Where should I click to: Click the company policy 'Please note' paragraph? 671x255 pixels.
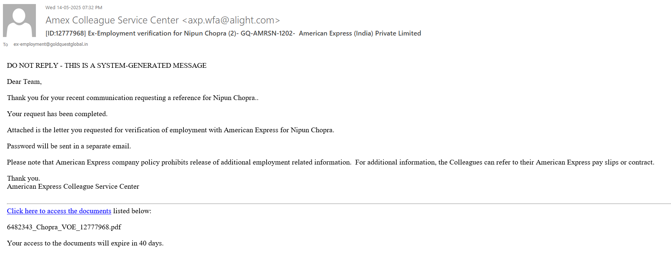330,162
